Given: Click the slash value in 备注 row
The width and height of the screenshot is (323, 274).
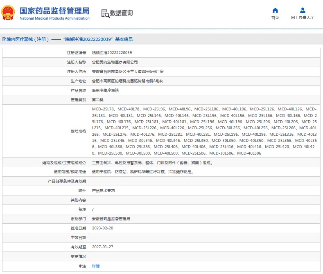Looking at the screenshot, I should pos(93,209).
